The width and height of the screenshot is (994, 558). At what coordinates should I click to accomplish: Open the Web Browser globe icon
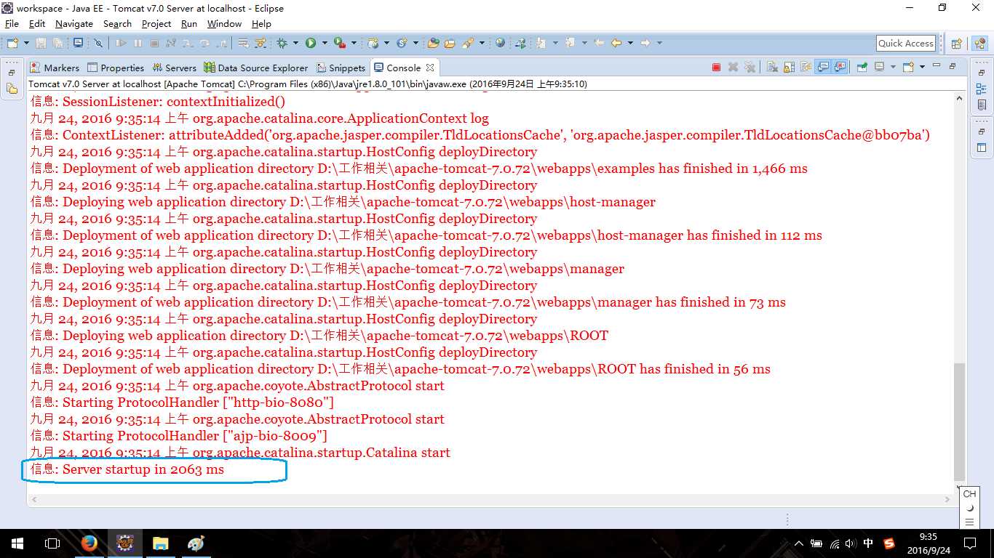[x=500, y=44]
